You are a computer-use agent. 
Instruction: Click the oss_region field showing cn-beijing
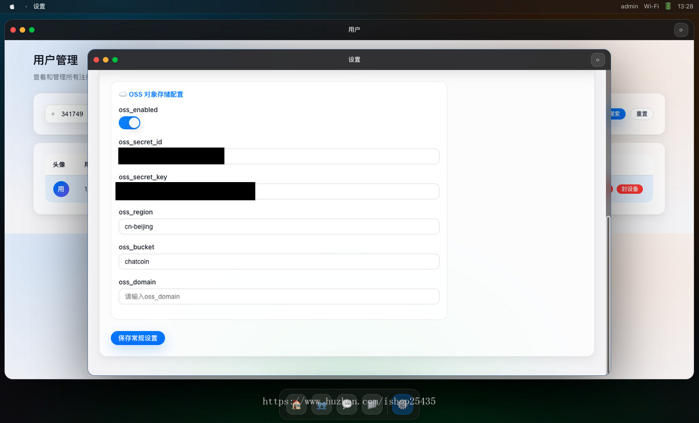click(278, 226)
